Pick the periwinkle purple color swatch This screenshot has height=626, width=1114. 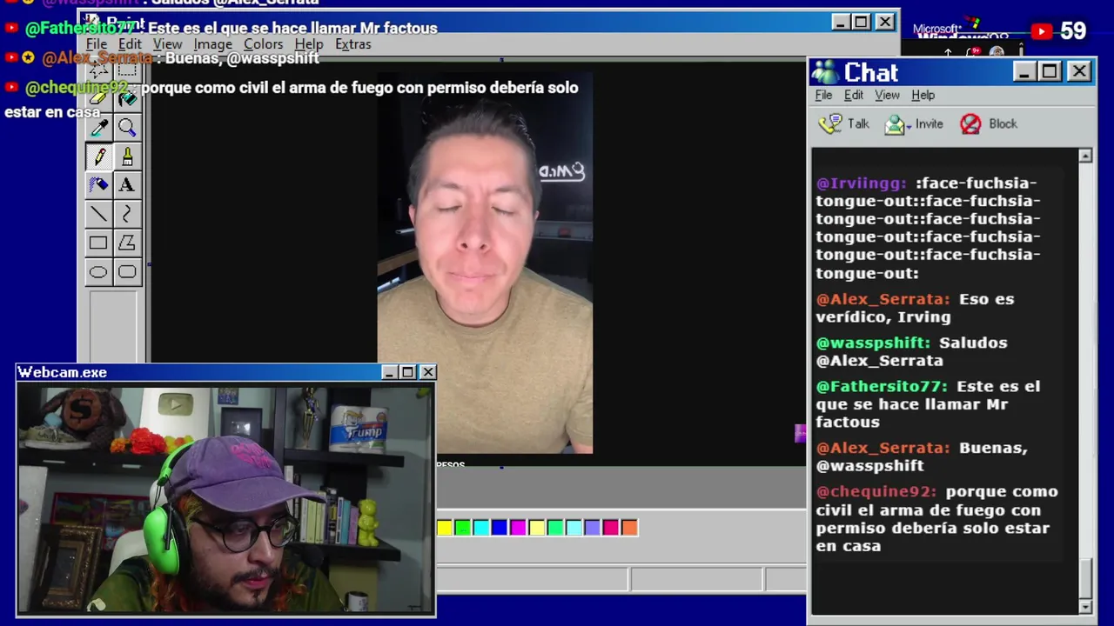[x=592, y=527]
